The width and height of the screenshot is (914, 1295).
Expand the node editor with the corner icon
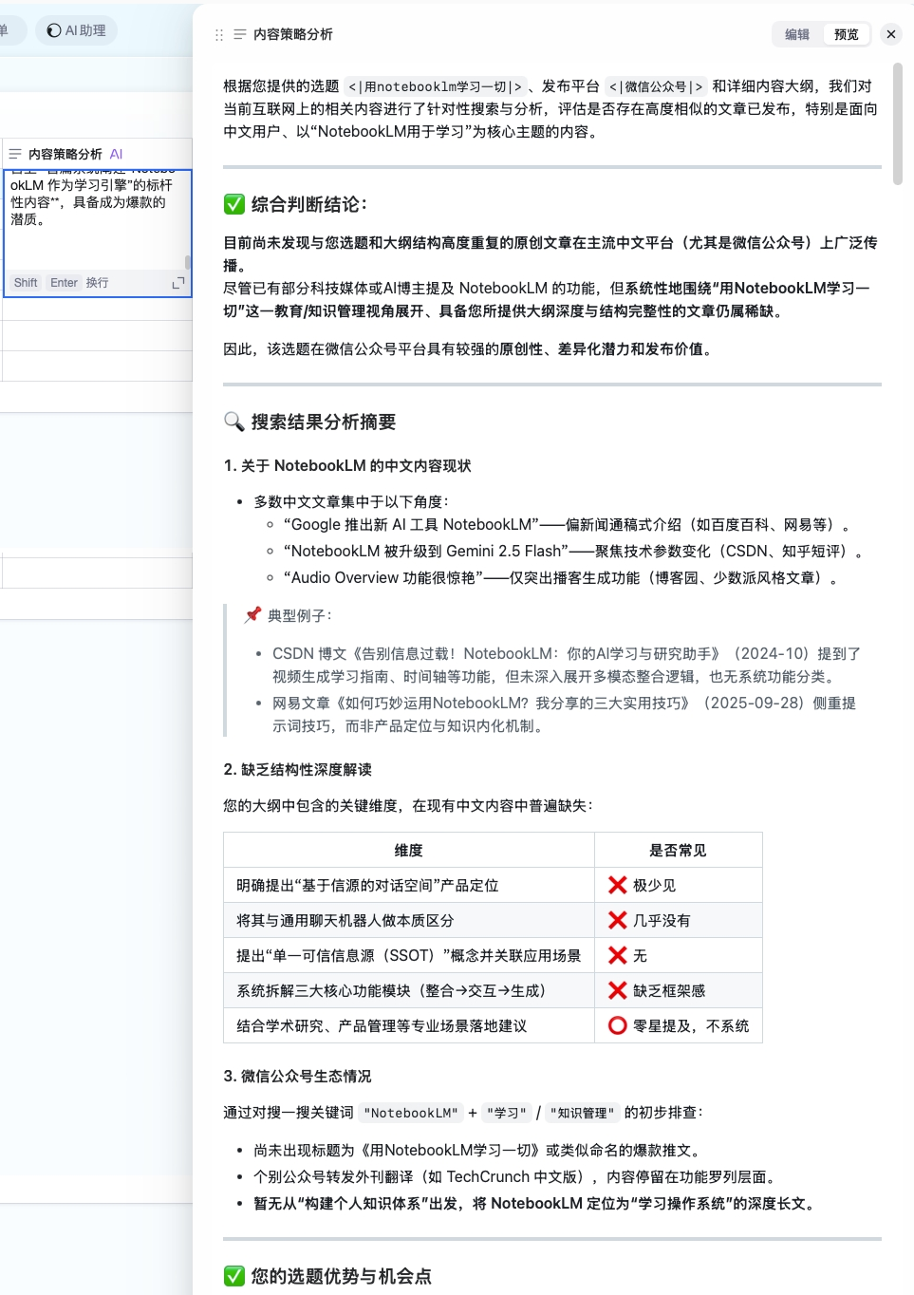(x=177, y=283)
